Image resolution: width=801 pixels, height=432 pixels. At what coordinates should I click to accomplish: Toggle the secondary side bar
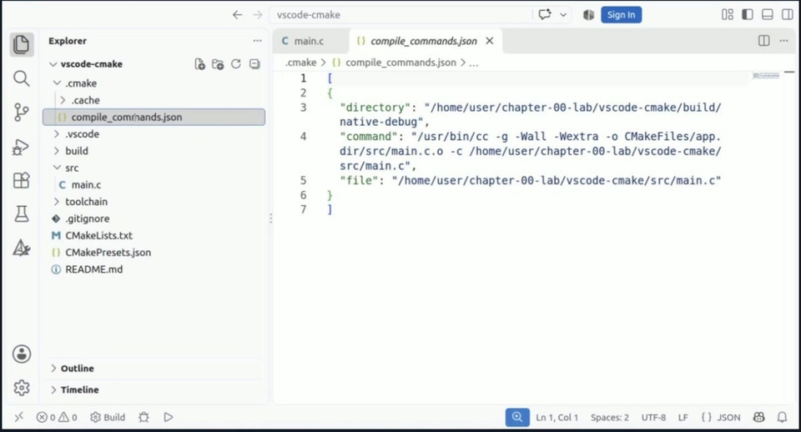click(787, 15)
